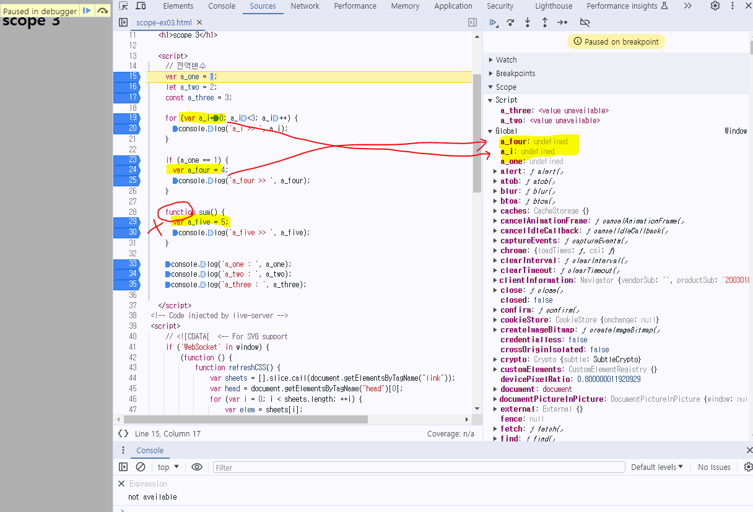Image resolution: width=753 pixels, height=512 pixels.
Task: Toggle the debugger sidebar panel
Action: 472,22
